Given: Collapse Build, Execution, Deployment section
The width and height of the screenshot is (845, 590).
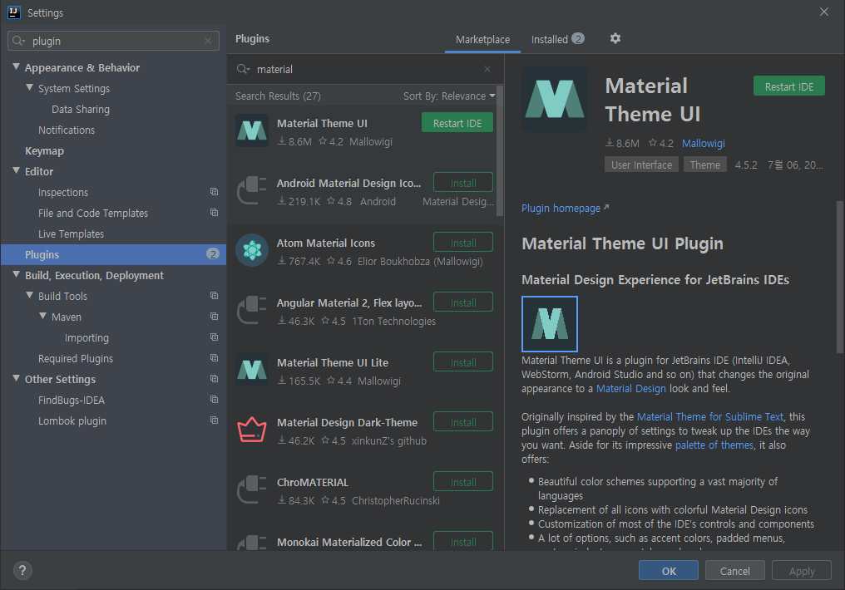Looking at the screenshot, I should coord(16,274).
